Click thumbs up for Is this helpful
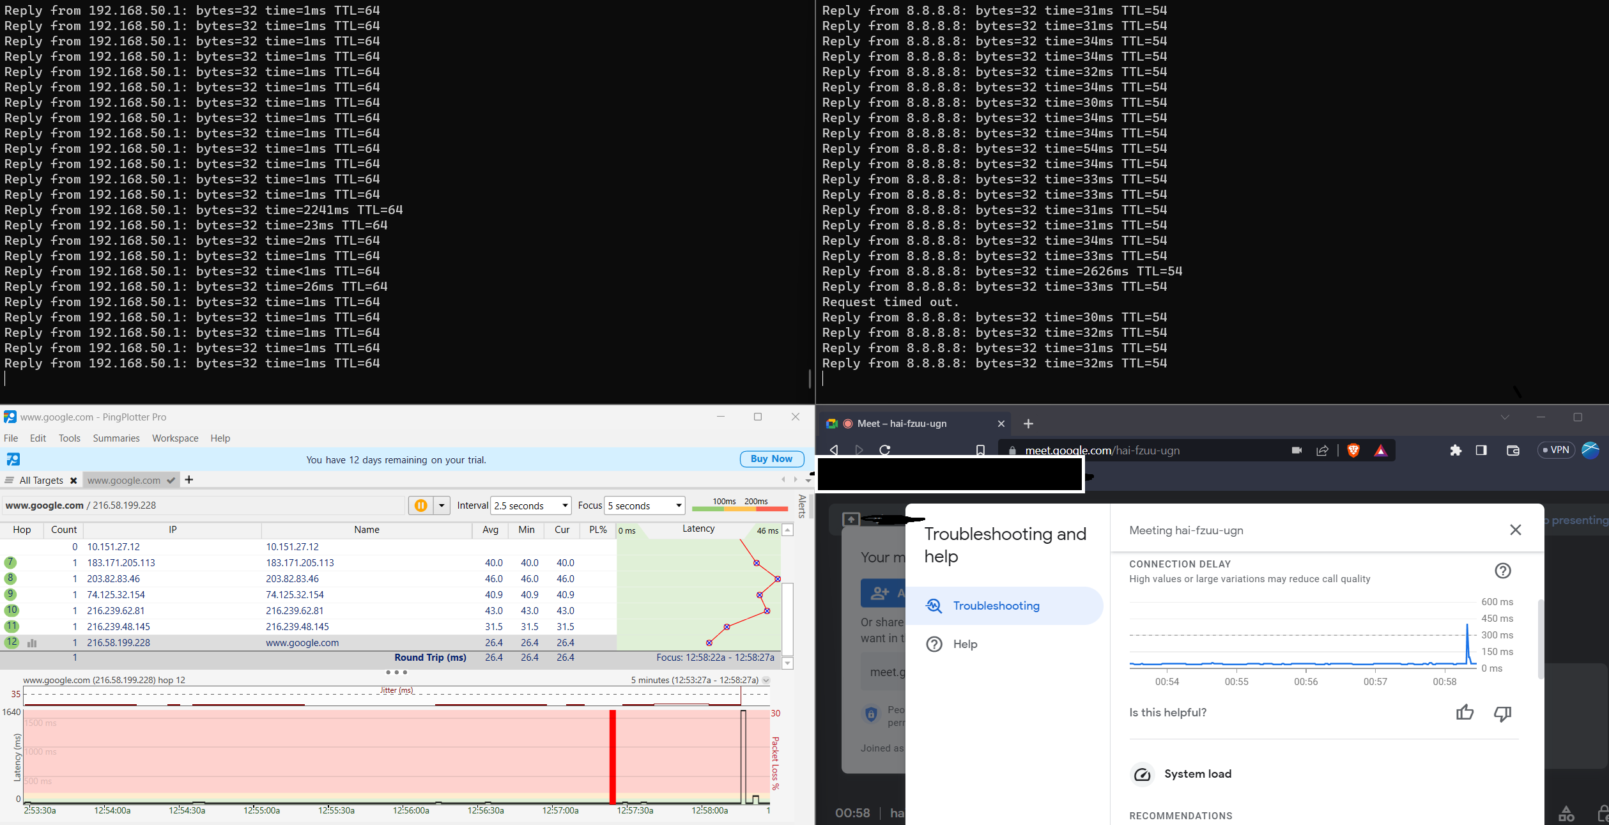 coord(1465,713)
